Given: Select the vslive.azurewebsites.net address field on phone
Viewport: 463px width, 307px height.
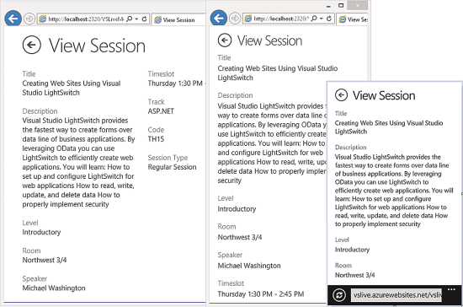Looking at the screenshot, I should tap(396, 295).
